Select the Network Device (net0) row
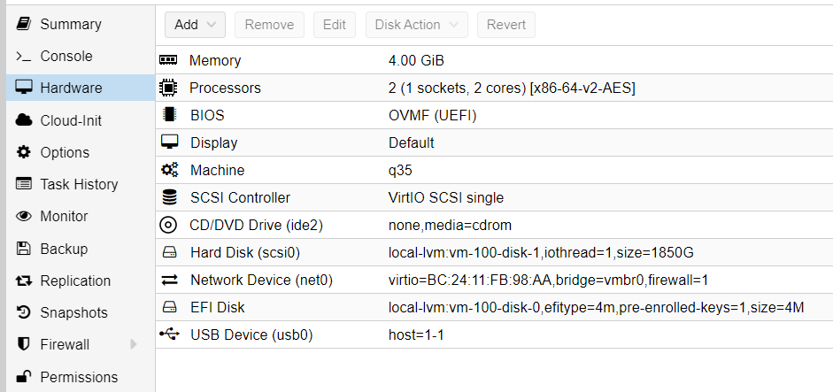Screen dimensions: 833x392 point(494,280)
